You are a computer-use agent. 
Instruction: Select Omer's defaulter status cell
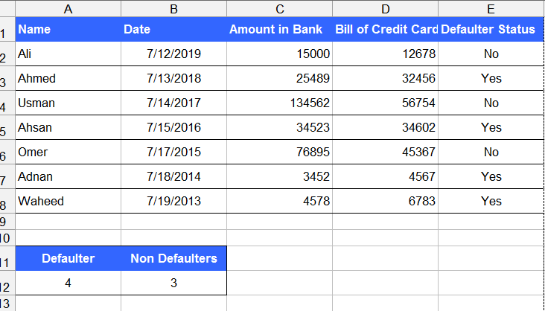(491, 152)
